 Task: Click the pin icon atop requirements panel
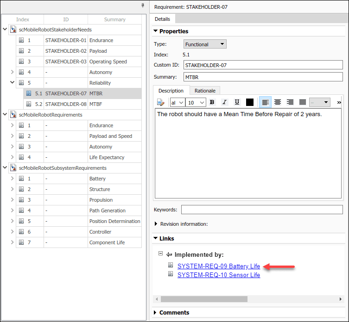(x=143, y=6)
